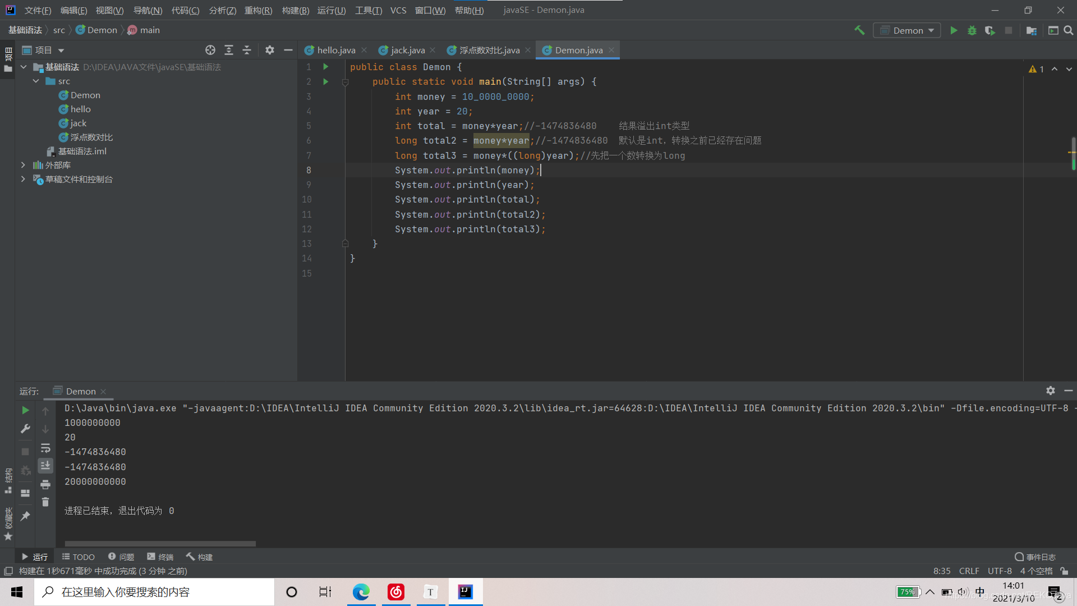Click the print icon in the run panel
Screen dimensions: 1077x606
click(x=45, y=484)
